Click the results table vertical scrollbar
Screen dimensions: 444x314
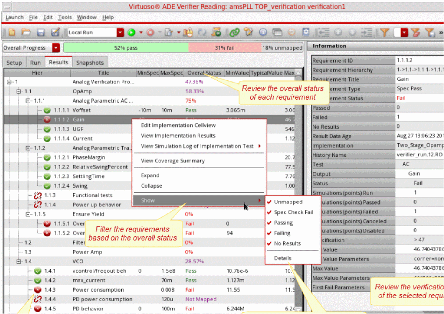click(x=298, y=190)
